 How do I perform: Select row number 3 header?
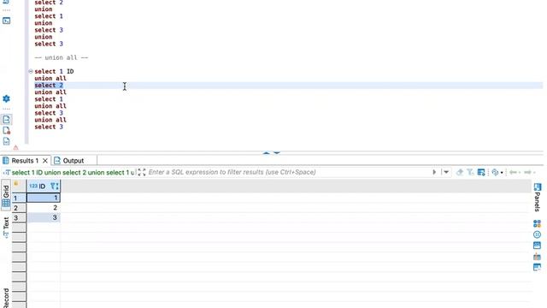[19, 218]
